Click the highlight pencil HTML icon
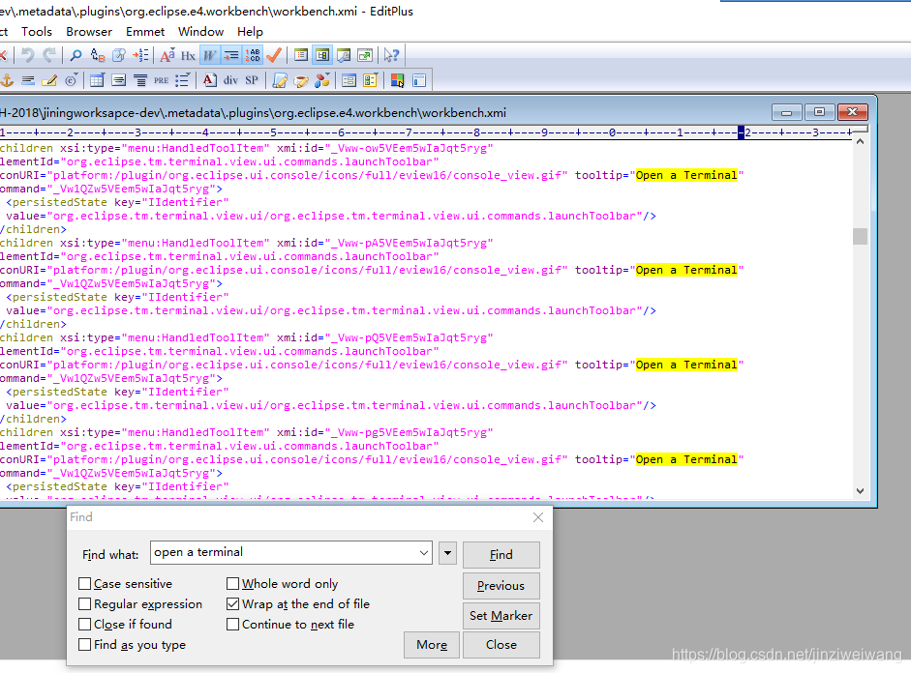Image resolution: width=911 pixels, height=673 pixels. (x=49, y=80)
